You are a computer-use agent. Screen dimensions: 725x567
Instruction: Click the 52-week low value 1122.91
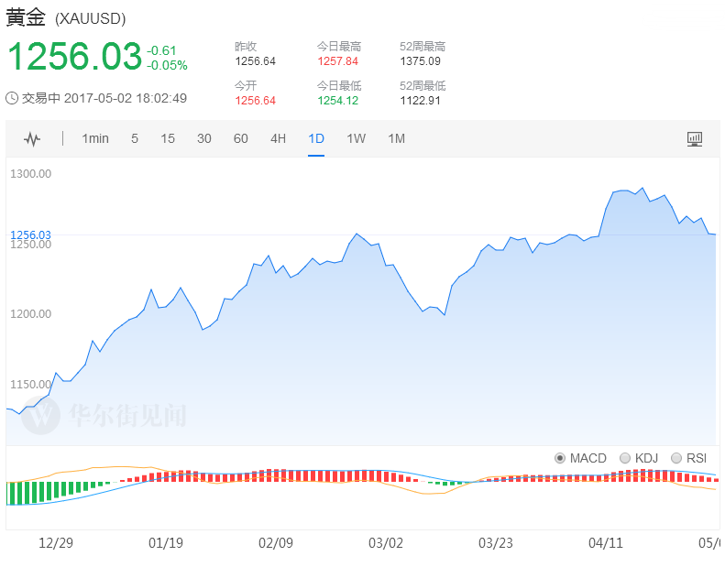point(421,100)
